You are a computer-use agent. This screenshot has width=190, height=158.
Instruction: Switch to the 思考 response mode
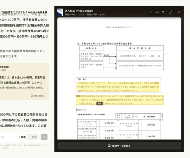pyautogui.click(x=34, y=137)
